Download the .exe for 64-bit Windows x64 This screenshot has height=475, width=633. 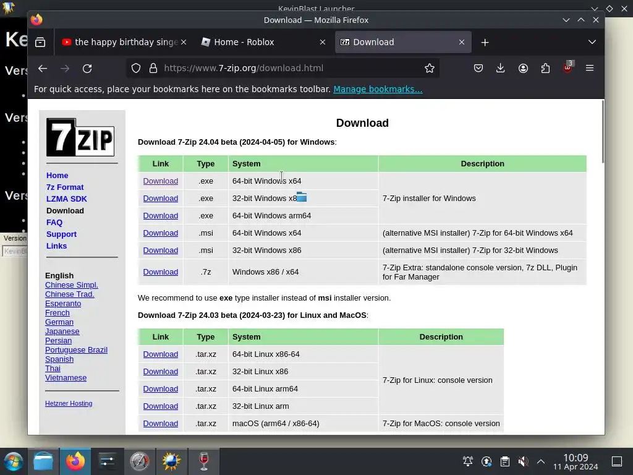[x=160, y=181]
